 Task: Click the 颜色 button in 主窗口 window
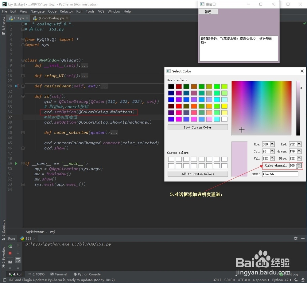[208, 12]
